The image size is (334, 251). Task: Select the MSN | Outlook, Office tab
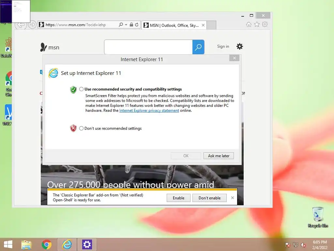(x=174, y=25)
